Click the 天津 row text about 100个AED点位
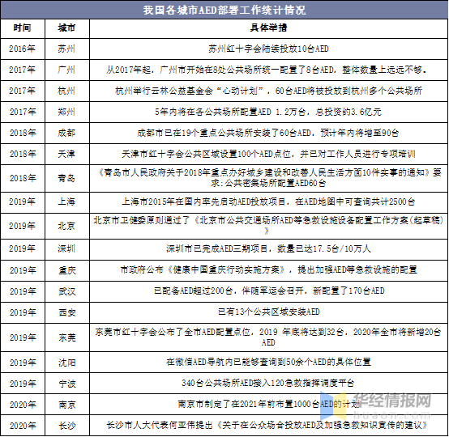Screen dimensions: 449x437 click(268, 154)
